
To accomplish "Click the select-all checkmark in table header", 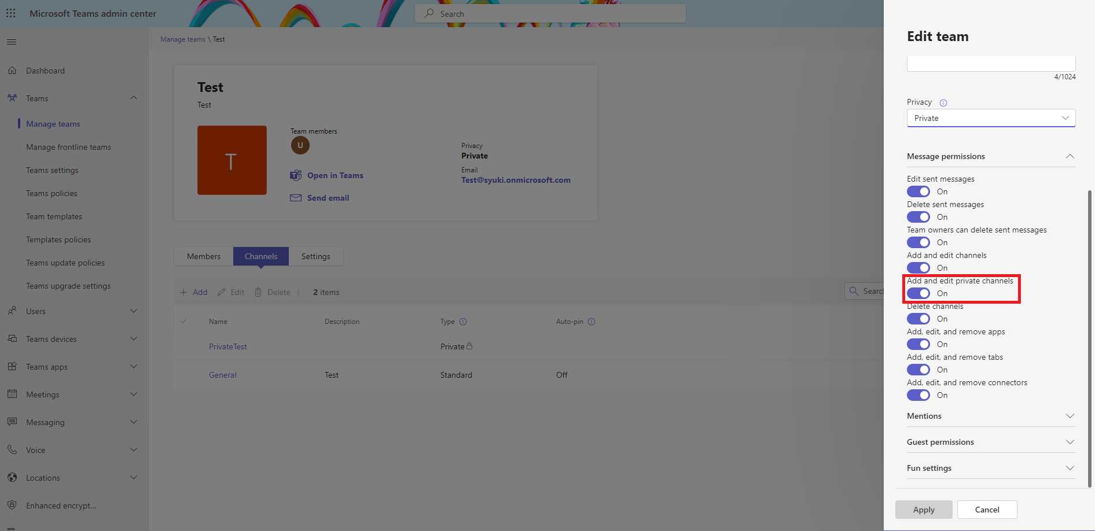I will click(x=183, y=322).
